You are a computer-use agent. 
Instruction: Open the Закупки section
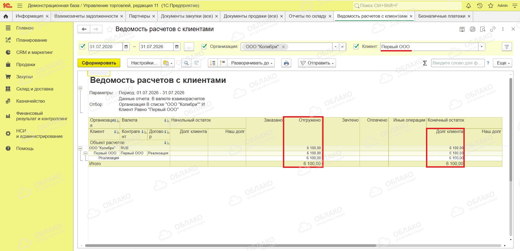pyautogui.click(x=24, y=77)
